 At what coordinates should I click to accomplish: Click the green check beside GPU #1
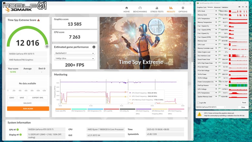click(x=18, y=129)
